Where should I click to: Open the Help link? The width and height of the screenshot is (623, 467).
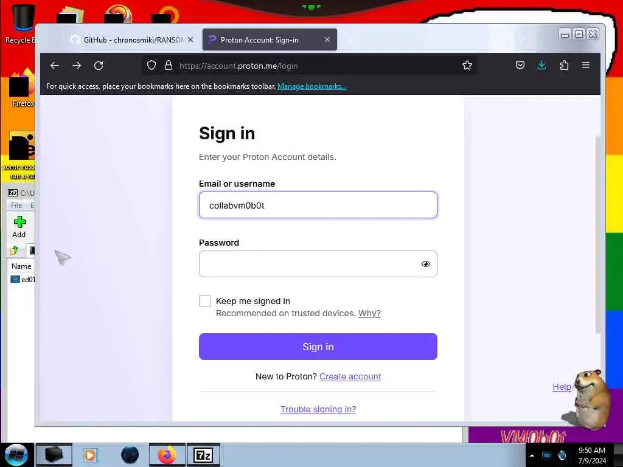(x=562, y=387)
